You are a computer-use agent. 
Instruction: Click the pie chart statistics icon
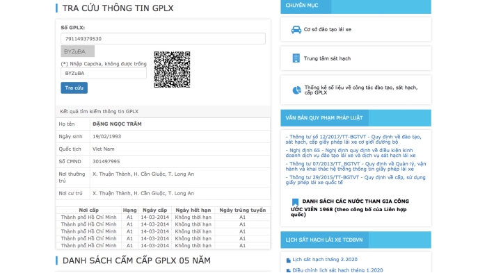pos(296,90)
